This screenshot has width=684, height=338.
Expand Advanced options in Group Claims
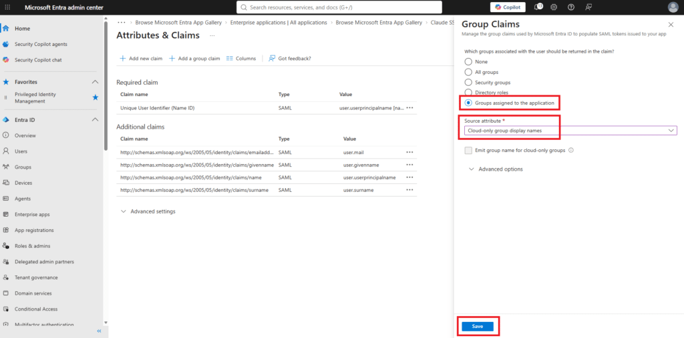coord(496,169)
